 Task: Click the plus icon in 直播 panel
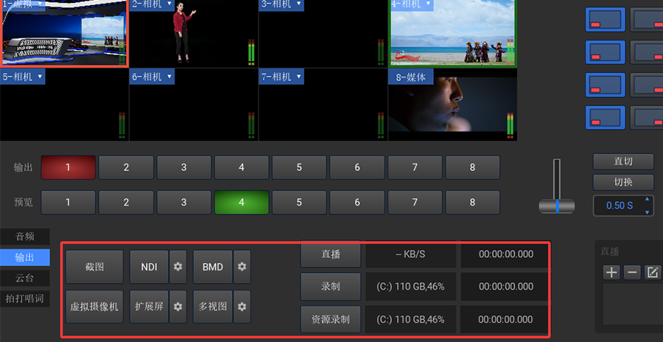(611, 272)
